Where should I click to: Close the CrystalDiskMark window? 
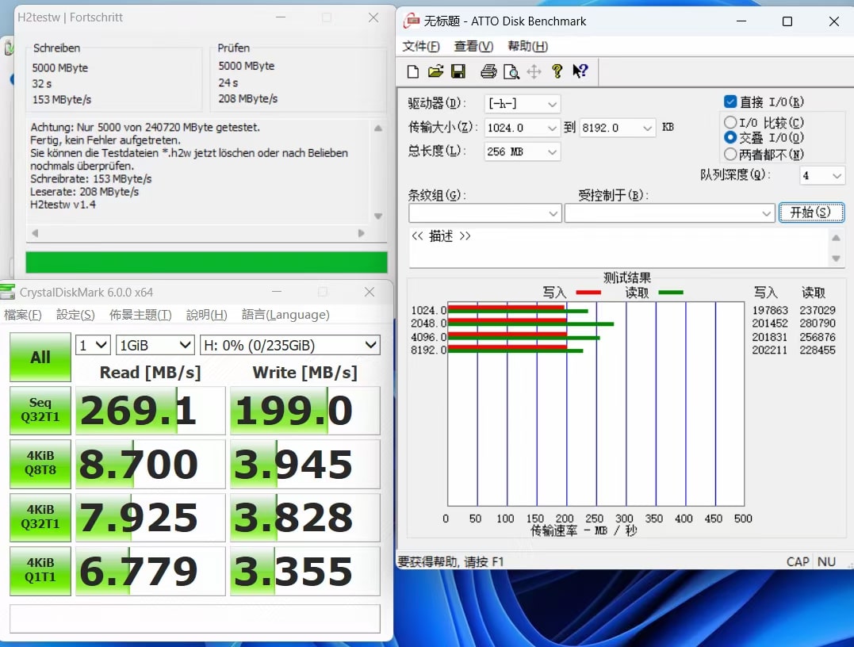[370, 292]
